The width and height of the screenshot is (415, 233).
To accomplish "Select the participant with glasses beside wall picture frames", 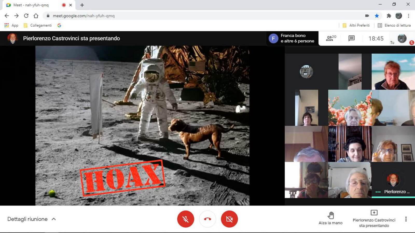I will [x=393, y=144].
